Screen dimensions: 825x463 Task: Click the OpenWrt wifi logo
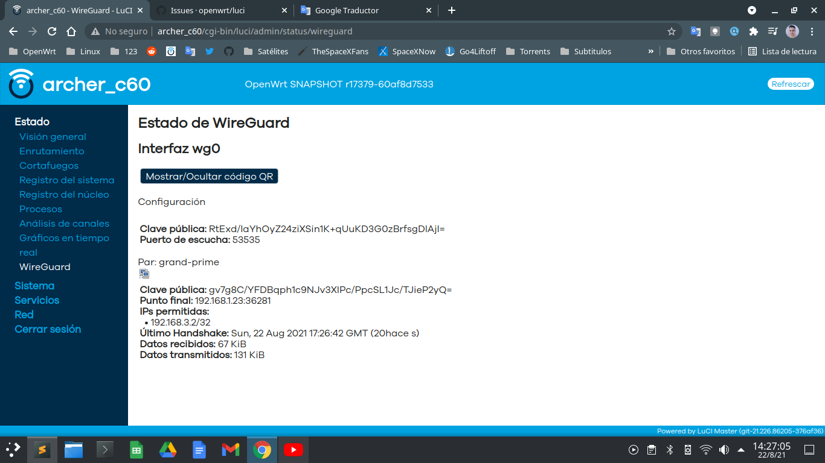[x=21, y=84]
